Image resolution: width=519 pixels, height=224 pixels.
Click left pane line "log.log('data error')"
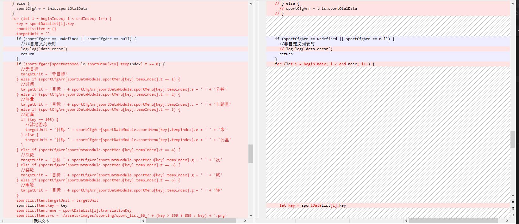click(44, 49)
